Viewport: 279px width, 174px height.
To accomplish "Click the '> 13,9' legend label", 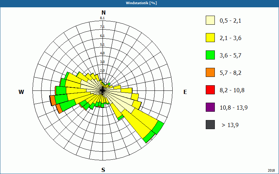I will 230,125.
